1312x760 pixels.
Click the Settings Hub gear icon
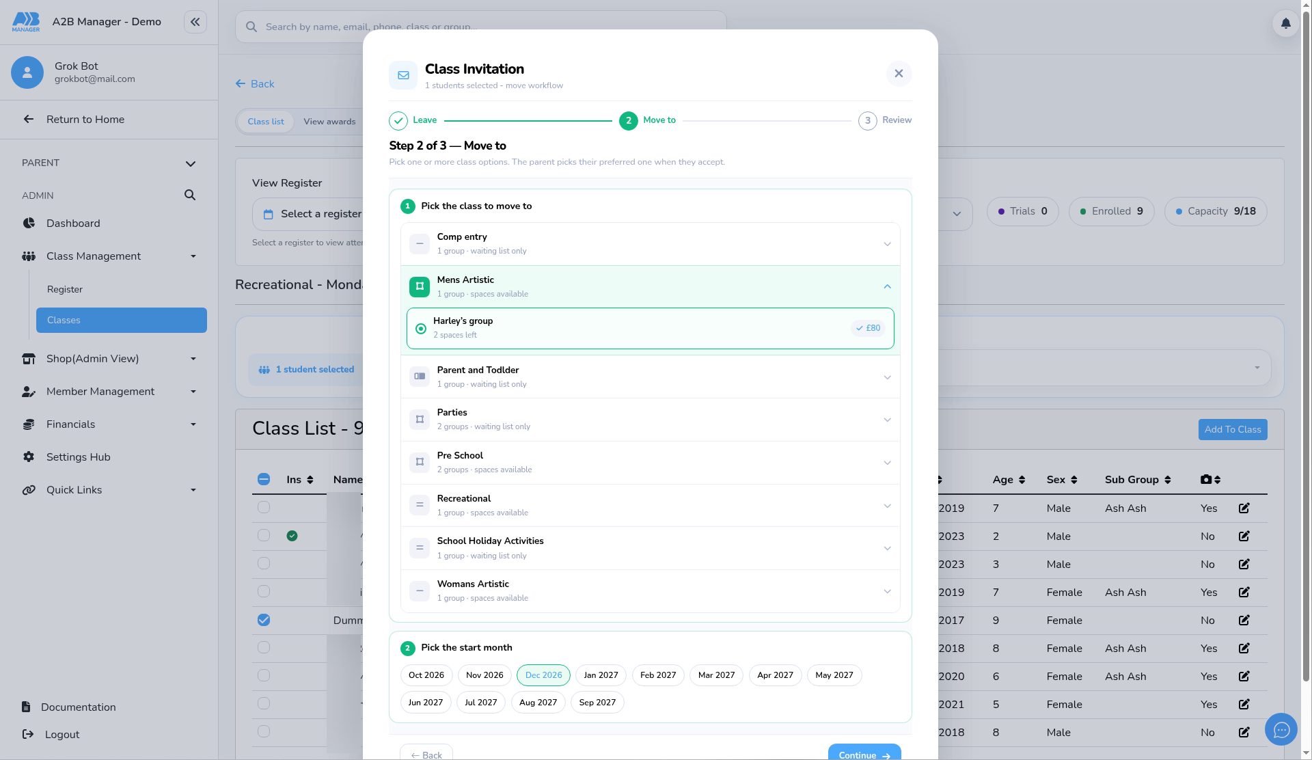pos(29,457)
